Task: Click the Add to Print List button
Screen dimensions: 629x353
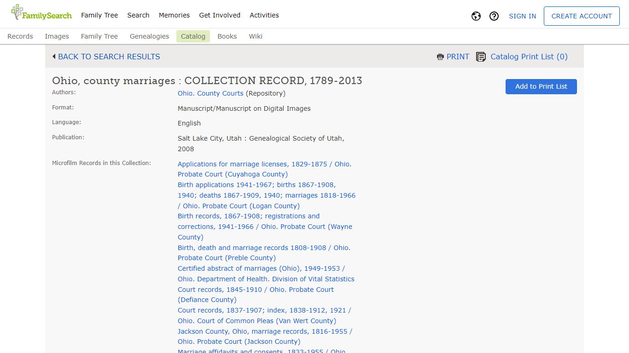Action: pos(541,86)
